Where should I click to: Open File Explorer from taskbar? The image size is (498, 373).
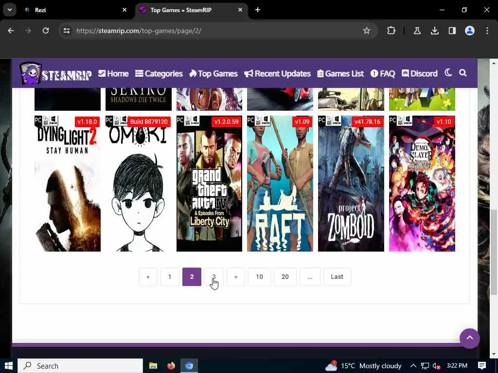(153, 366)
